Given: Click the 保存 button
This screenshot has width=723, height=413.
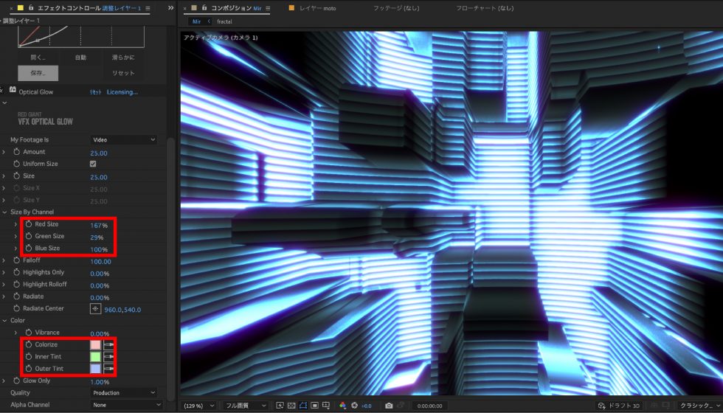Looking at the screenshot, I should 38,73.
